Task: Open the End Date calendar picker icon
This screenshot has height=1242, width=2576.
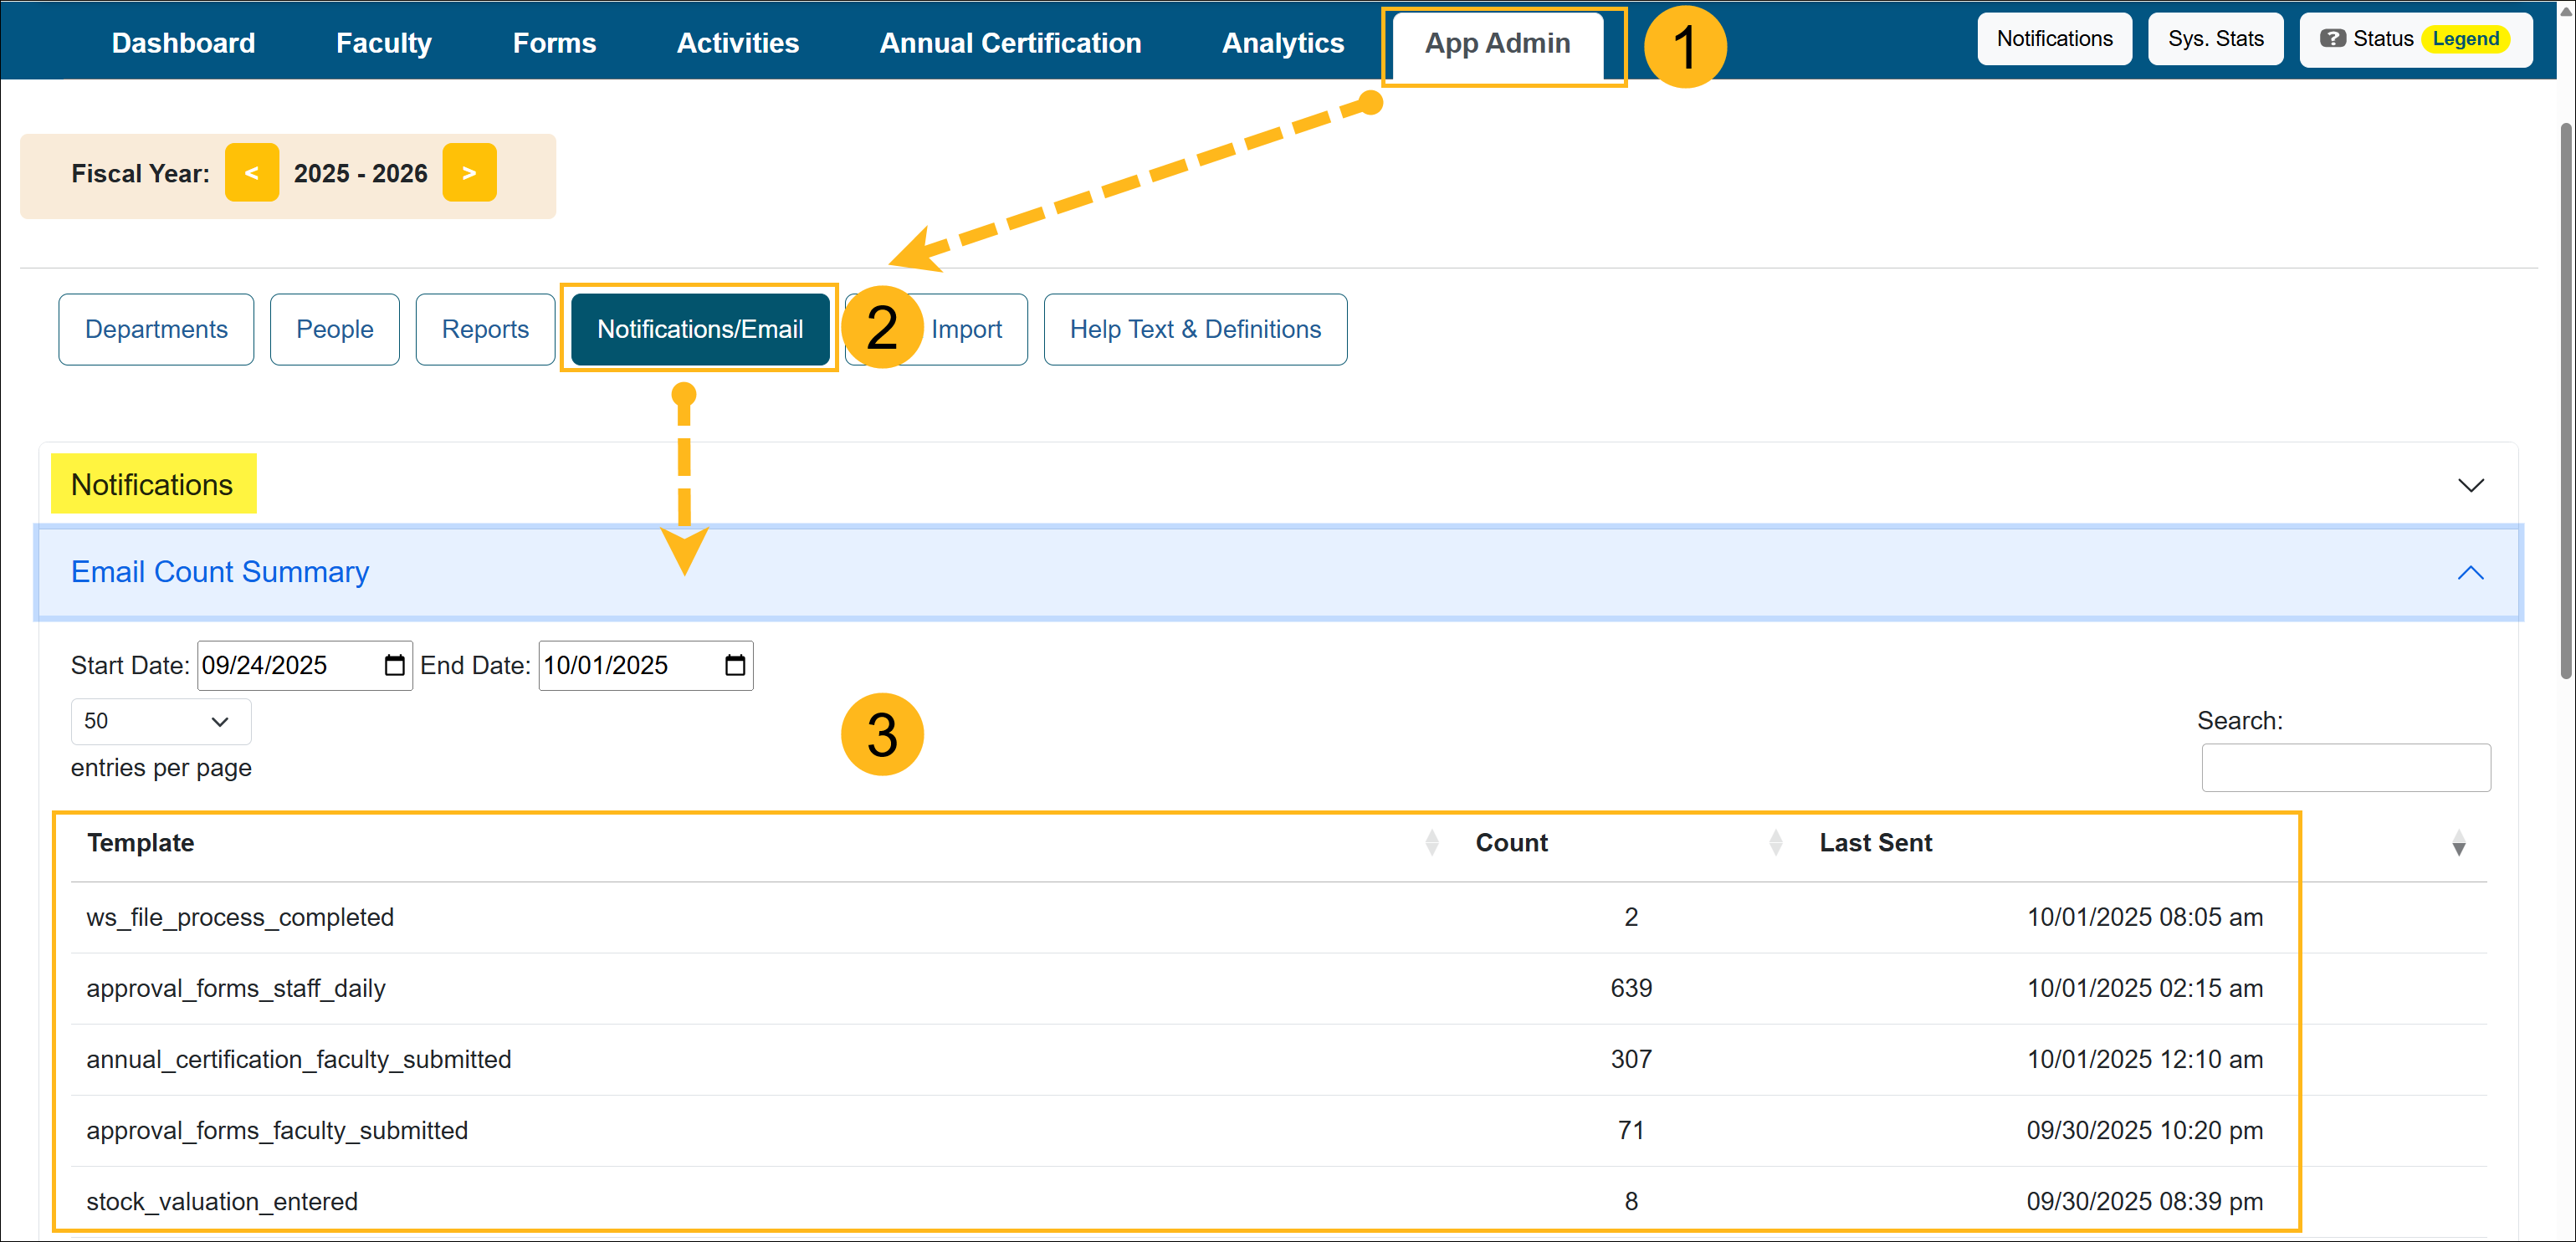Action: point(735,665)
